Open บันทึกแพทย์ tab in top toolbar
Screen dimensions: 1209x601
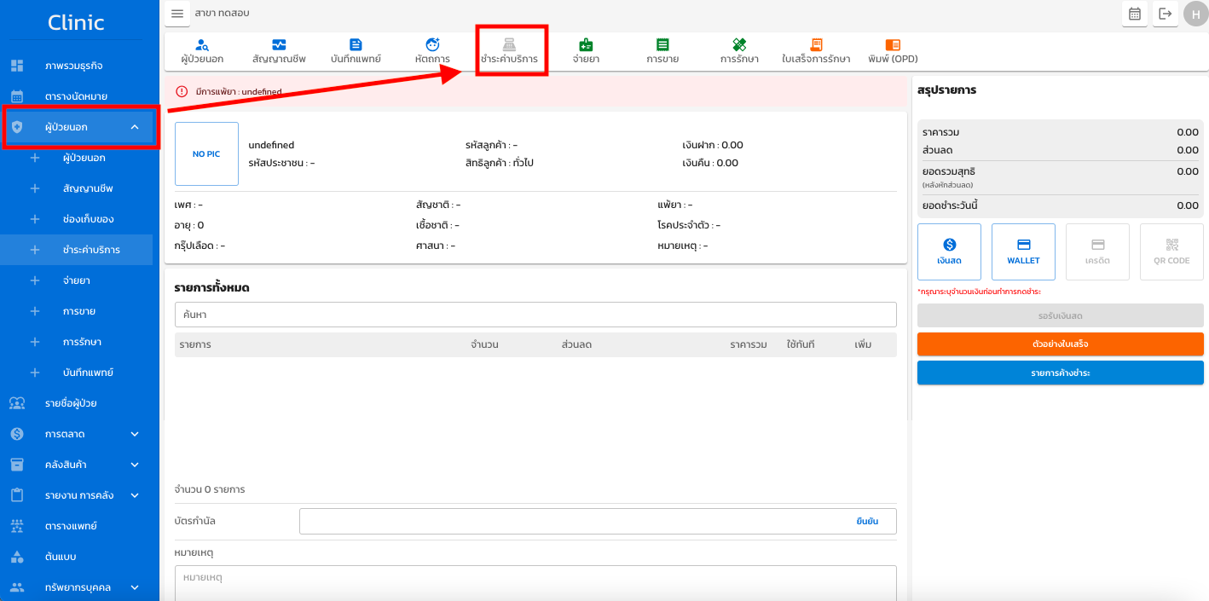(x=356, y=51)
